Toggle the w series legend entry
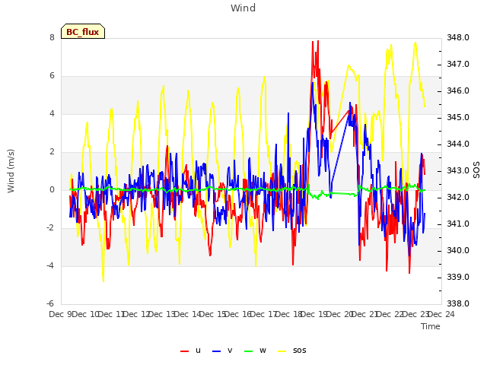The width and height of the screenshot is (487, 365). [255, 351]
